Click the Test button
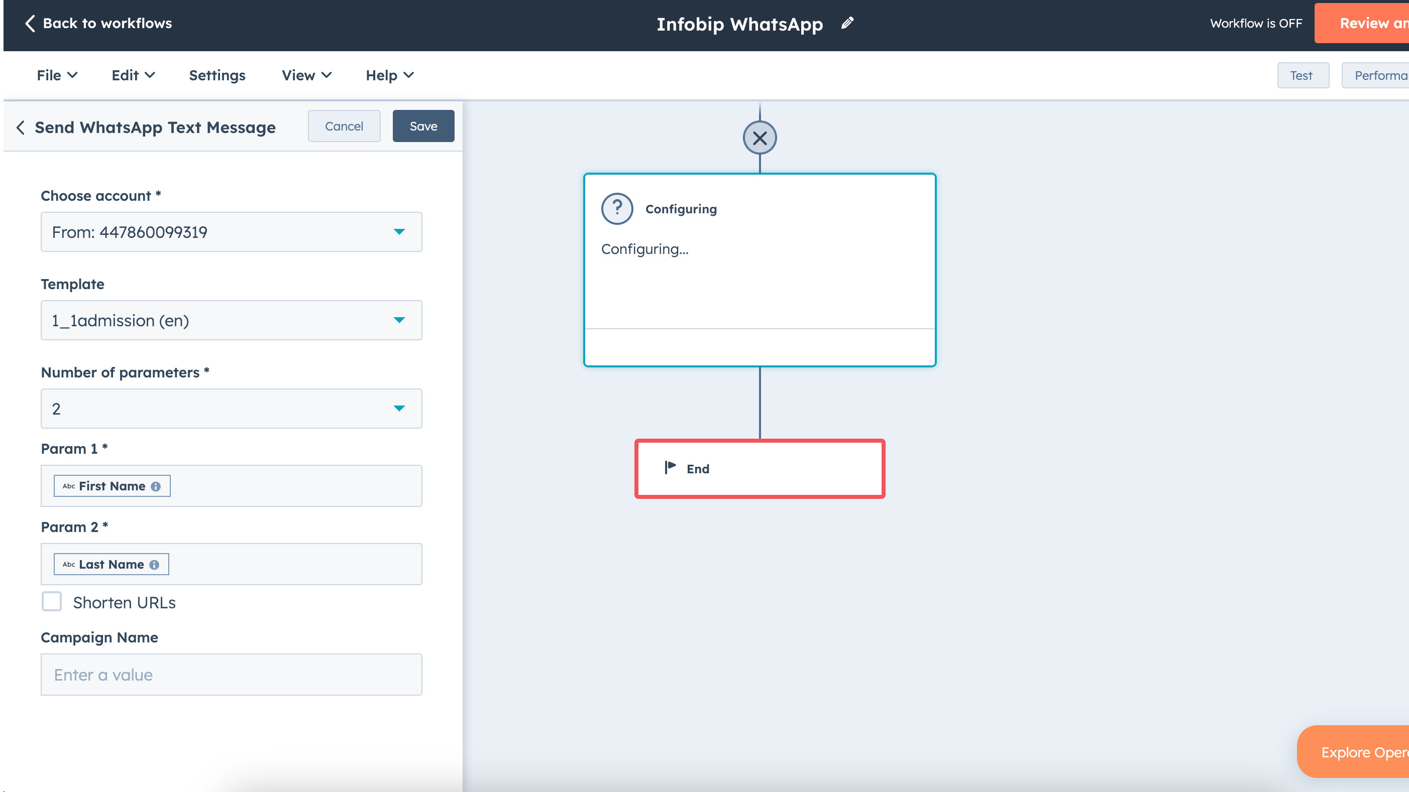Image resolution: width=1409 pixels, height=792 pixels. (1303, 75)
